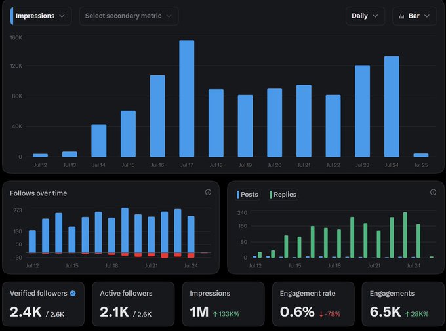Click the Jul 14 impressions bar
The image size is (446, 331).
[x=99, y=140]
